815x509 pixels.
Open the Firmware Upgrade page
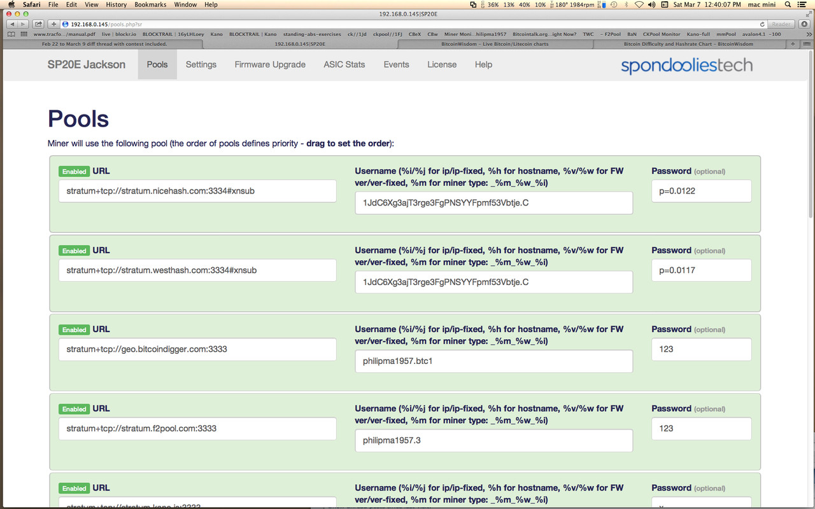pyautogui.click(x=270, y=64)
